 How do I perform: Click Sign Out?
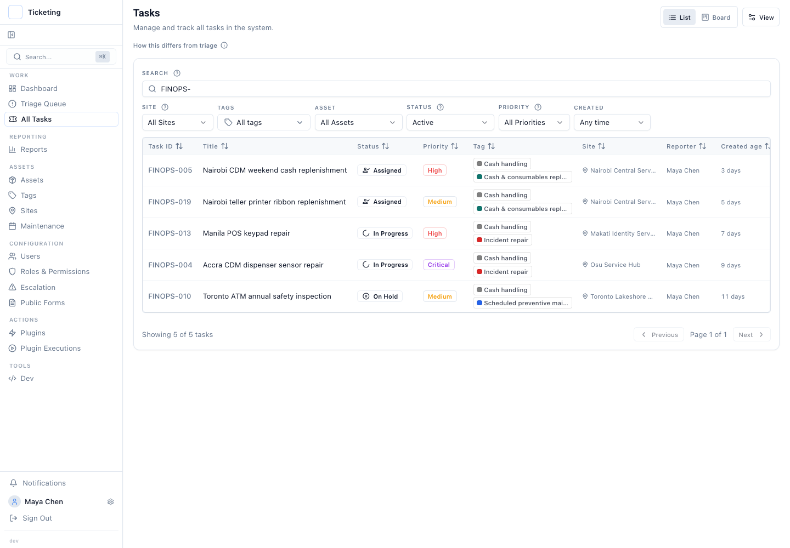pos(37,518)
